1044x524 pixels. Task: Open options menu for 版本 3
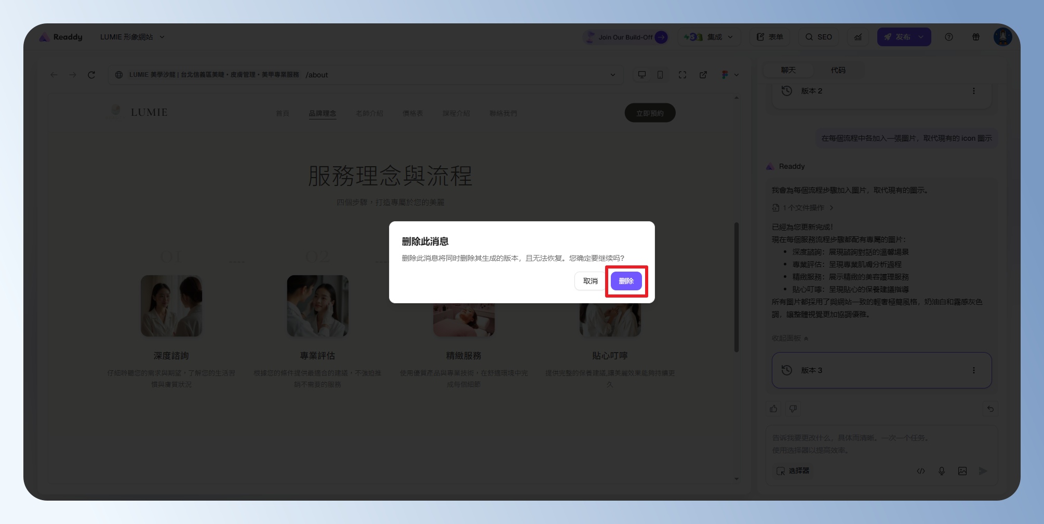pyautogui.click(x=974, y=370)
